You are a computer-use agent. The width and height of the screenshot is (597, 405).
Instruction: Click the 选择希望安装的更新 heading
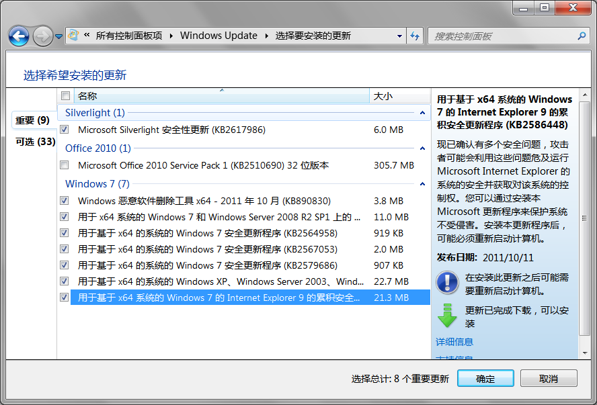tap(75, 75)
